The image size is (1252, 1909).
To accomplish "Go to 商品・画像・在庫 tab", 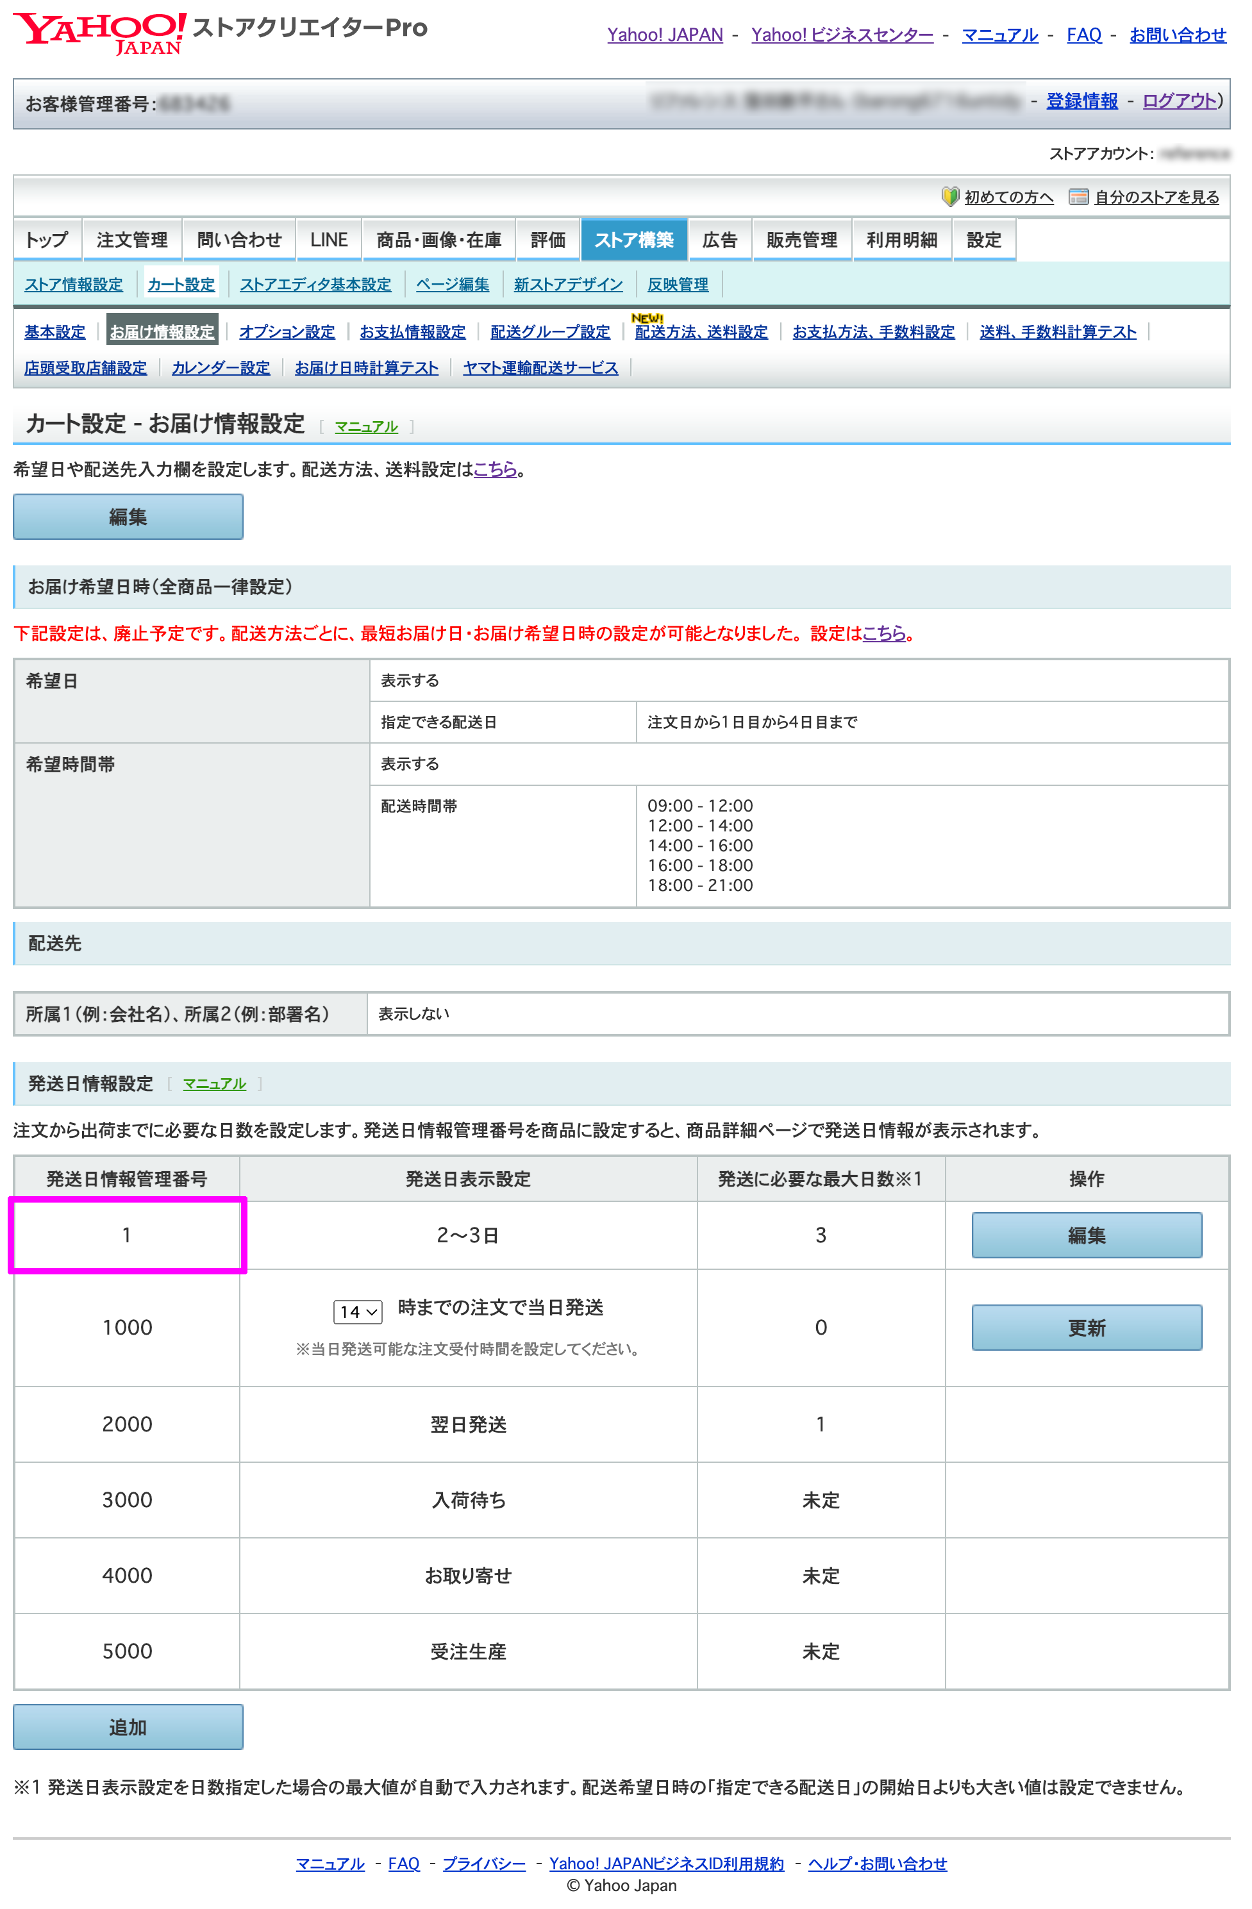I will [438, 240].
